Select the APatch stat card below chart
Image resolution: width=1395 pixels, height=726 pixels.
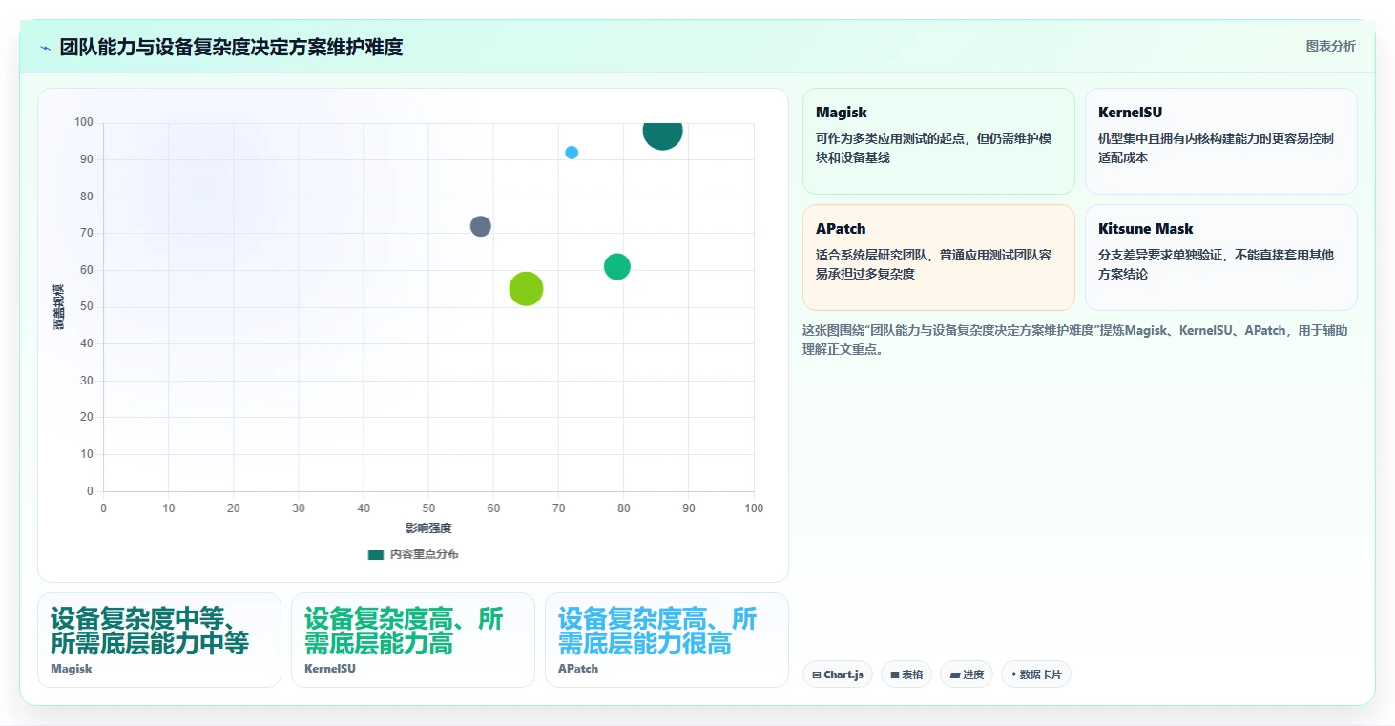point(667,640)
